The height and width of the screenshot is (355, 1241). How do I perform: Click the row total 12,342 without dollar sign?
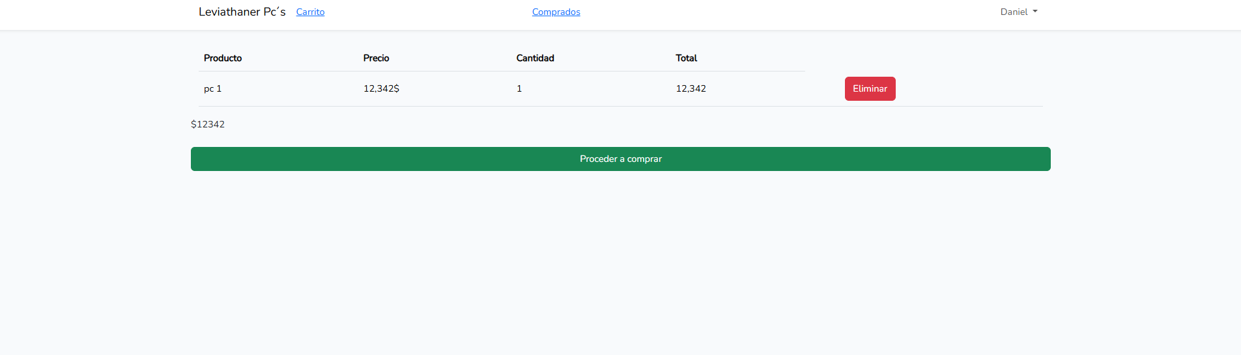click(x=691, y=88)
